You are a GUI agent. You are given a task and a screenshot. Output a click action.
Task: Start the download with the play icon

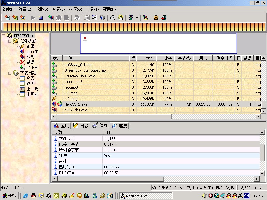pyautogui.click(x=33, y=18)
